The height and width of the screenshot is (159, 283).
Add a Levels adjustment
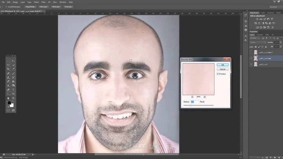point(261,19)
